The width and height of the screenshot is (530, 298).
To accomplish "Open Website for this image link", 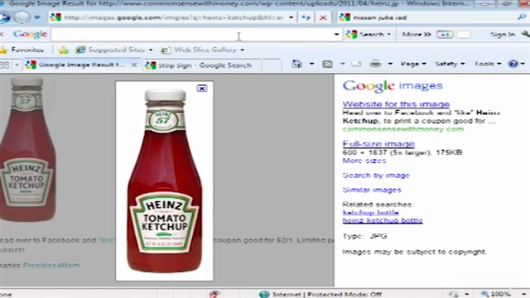I will click(x=396, y=104).
